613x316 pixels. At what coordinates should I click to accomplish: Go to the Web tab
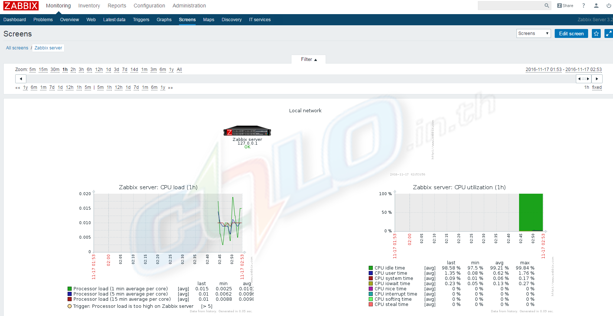[x=91, y=20]
